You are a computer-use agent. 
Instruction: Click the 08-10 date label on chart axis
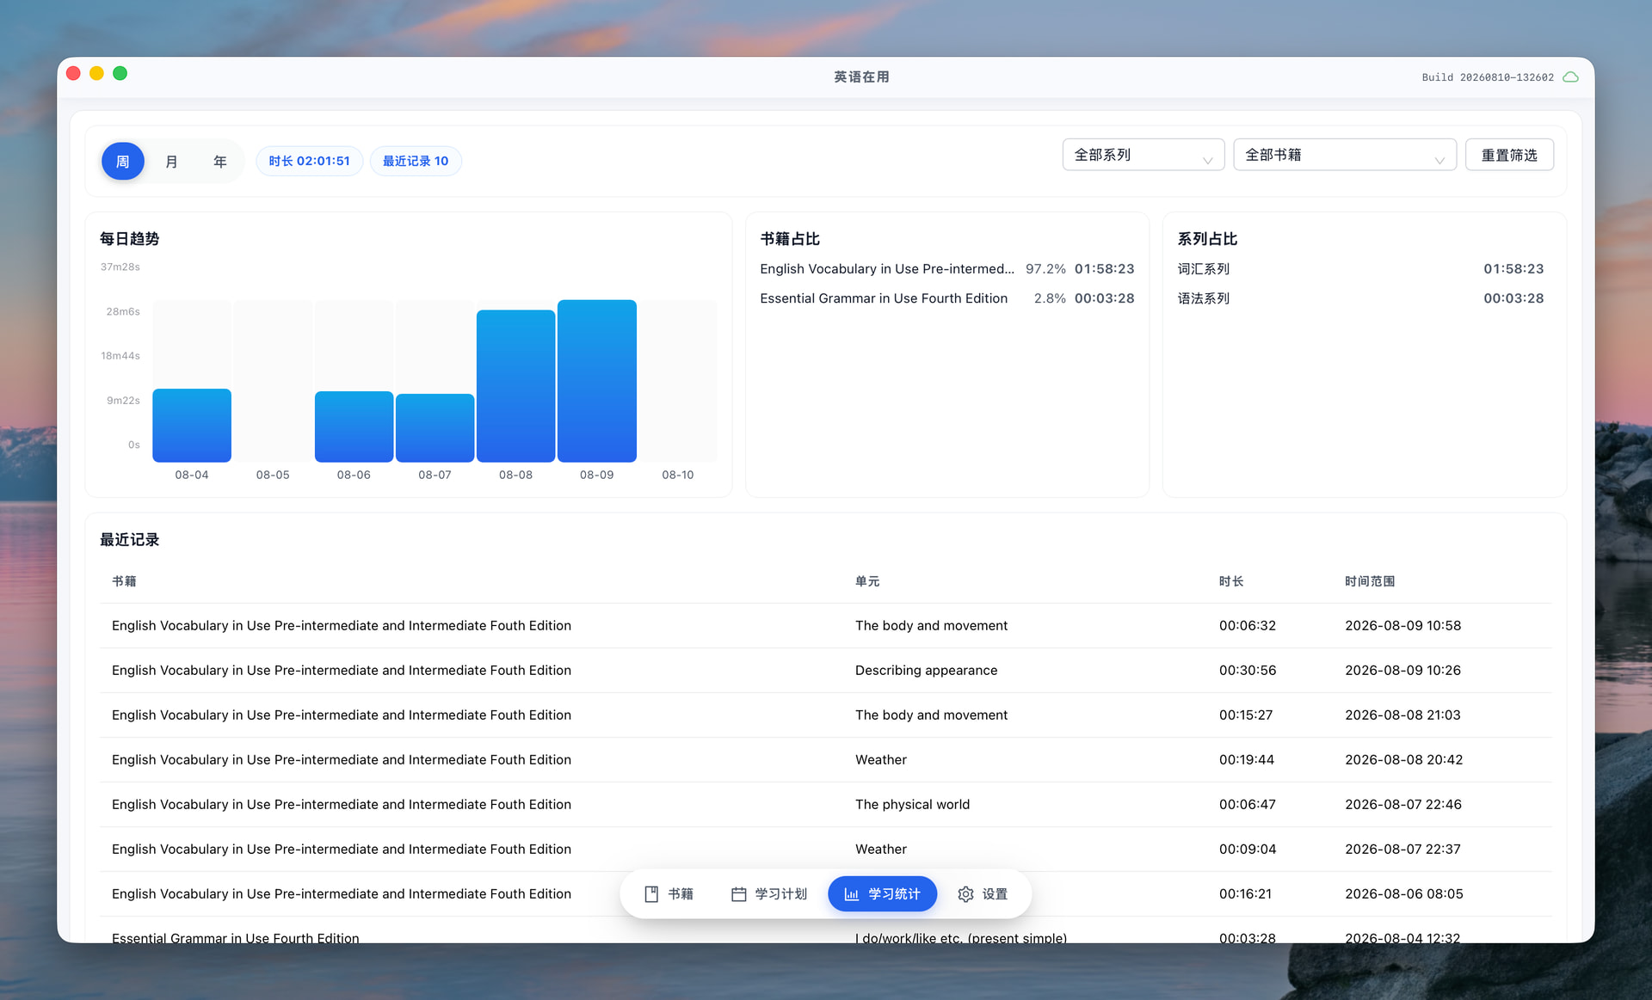(678, 475)
